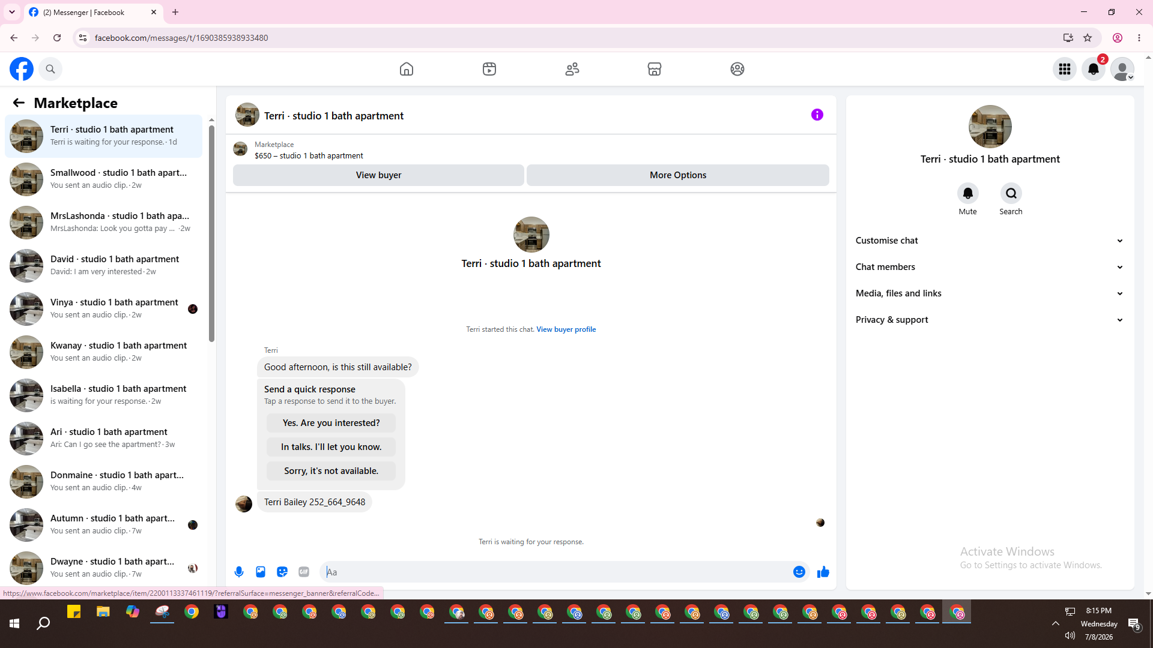Screen dimensions: 1153x648
Task: Reply 'Sorry, it's not available.'
Action: [331, 471]
